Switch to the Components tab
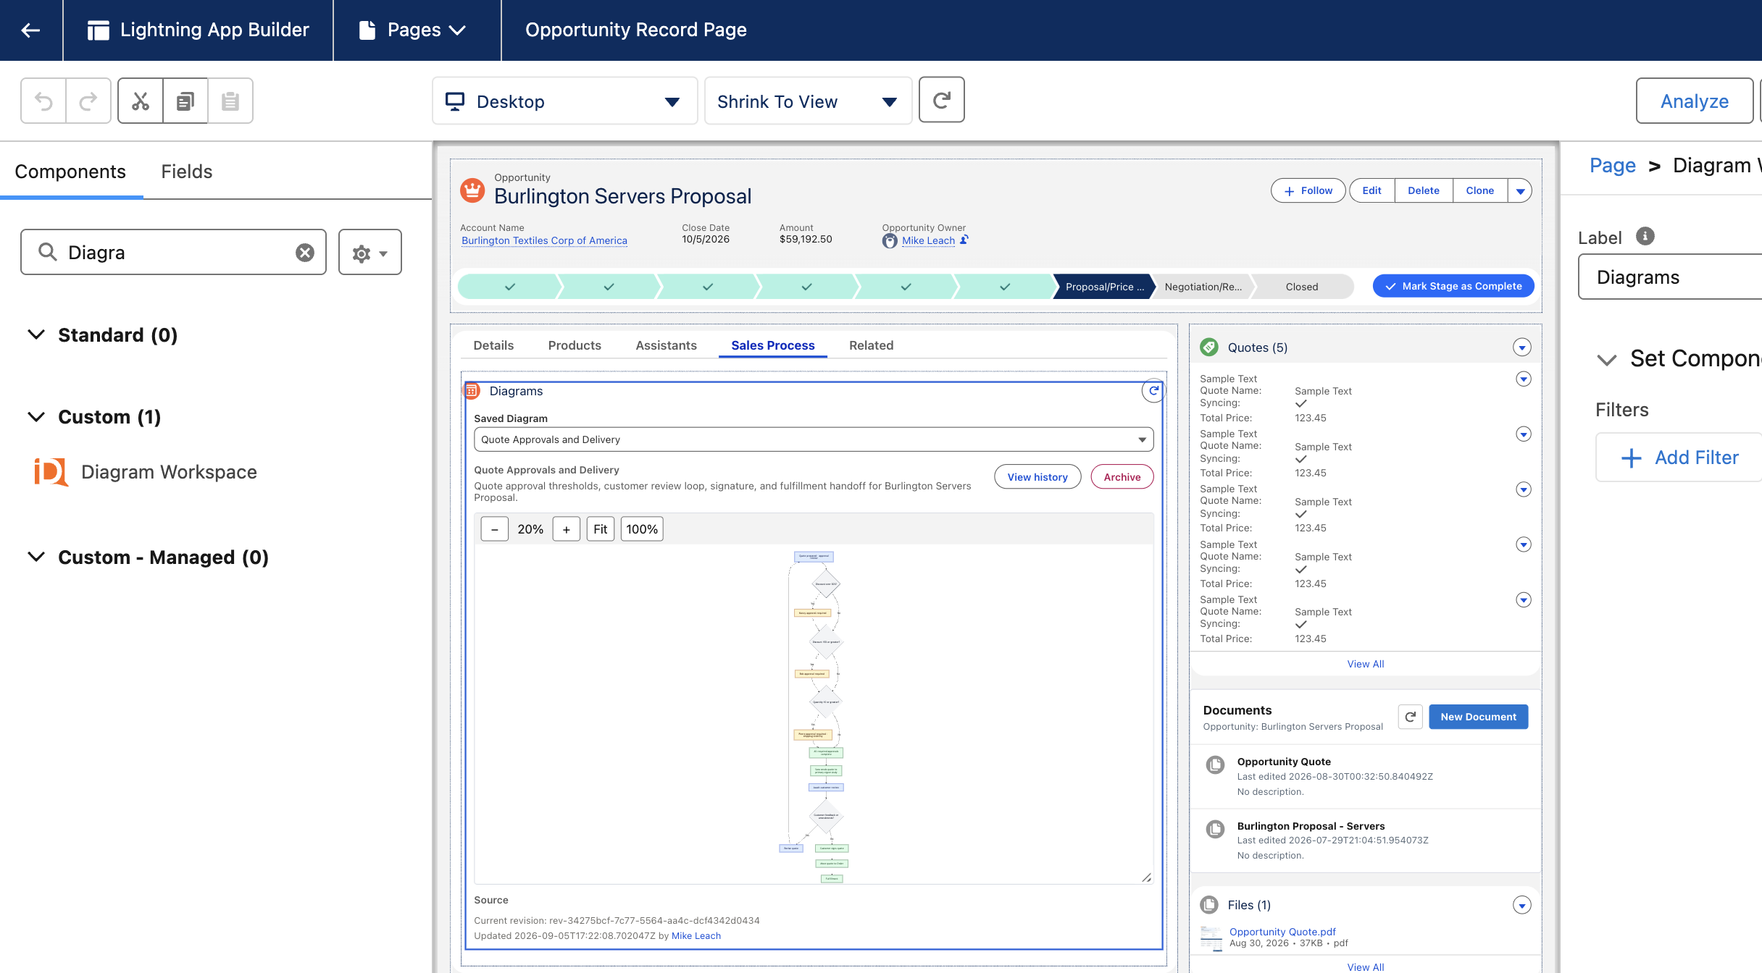 (70, 172)
